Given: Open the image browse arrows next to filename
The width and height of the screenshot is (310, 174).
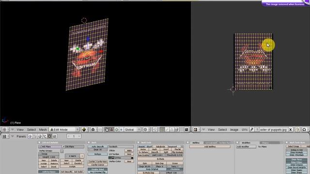Looking at the screenshot, I should point(257,130).
